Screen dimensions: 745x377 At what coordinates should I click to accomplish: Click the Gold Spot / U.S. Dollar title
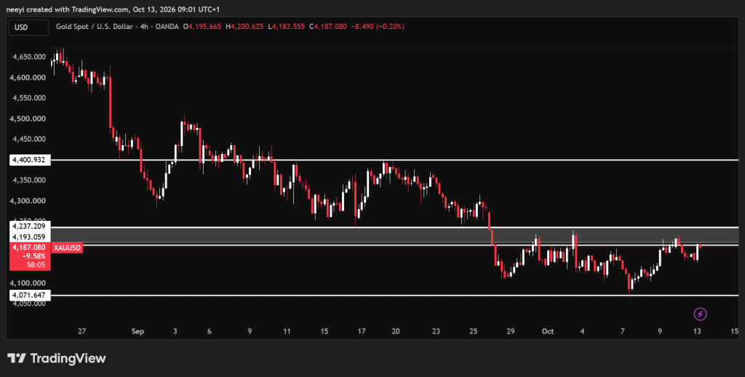[x=94, y=27]
